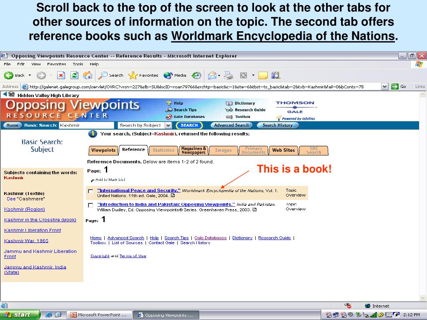Image resolution: width=427 pixels, height=320 pixels.
Task: Go to the browser home page via the house icon
Action: 88,75
